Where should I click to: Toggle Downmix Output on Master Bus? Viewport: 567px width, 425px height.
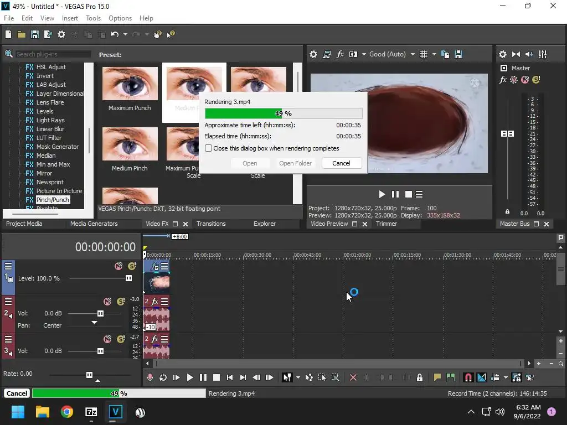click(516, 54)
